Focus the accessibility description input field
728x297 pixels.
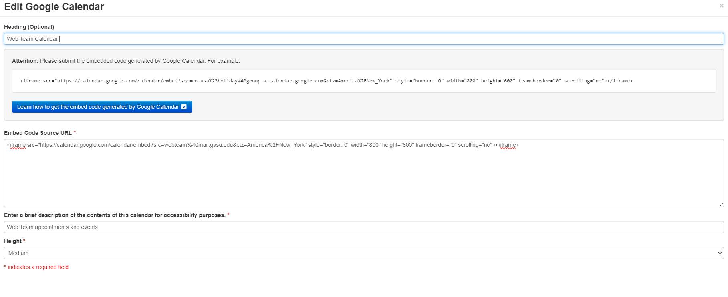361,227
